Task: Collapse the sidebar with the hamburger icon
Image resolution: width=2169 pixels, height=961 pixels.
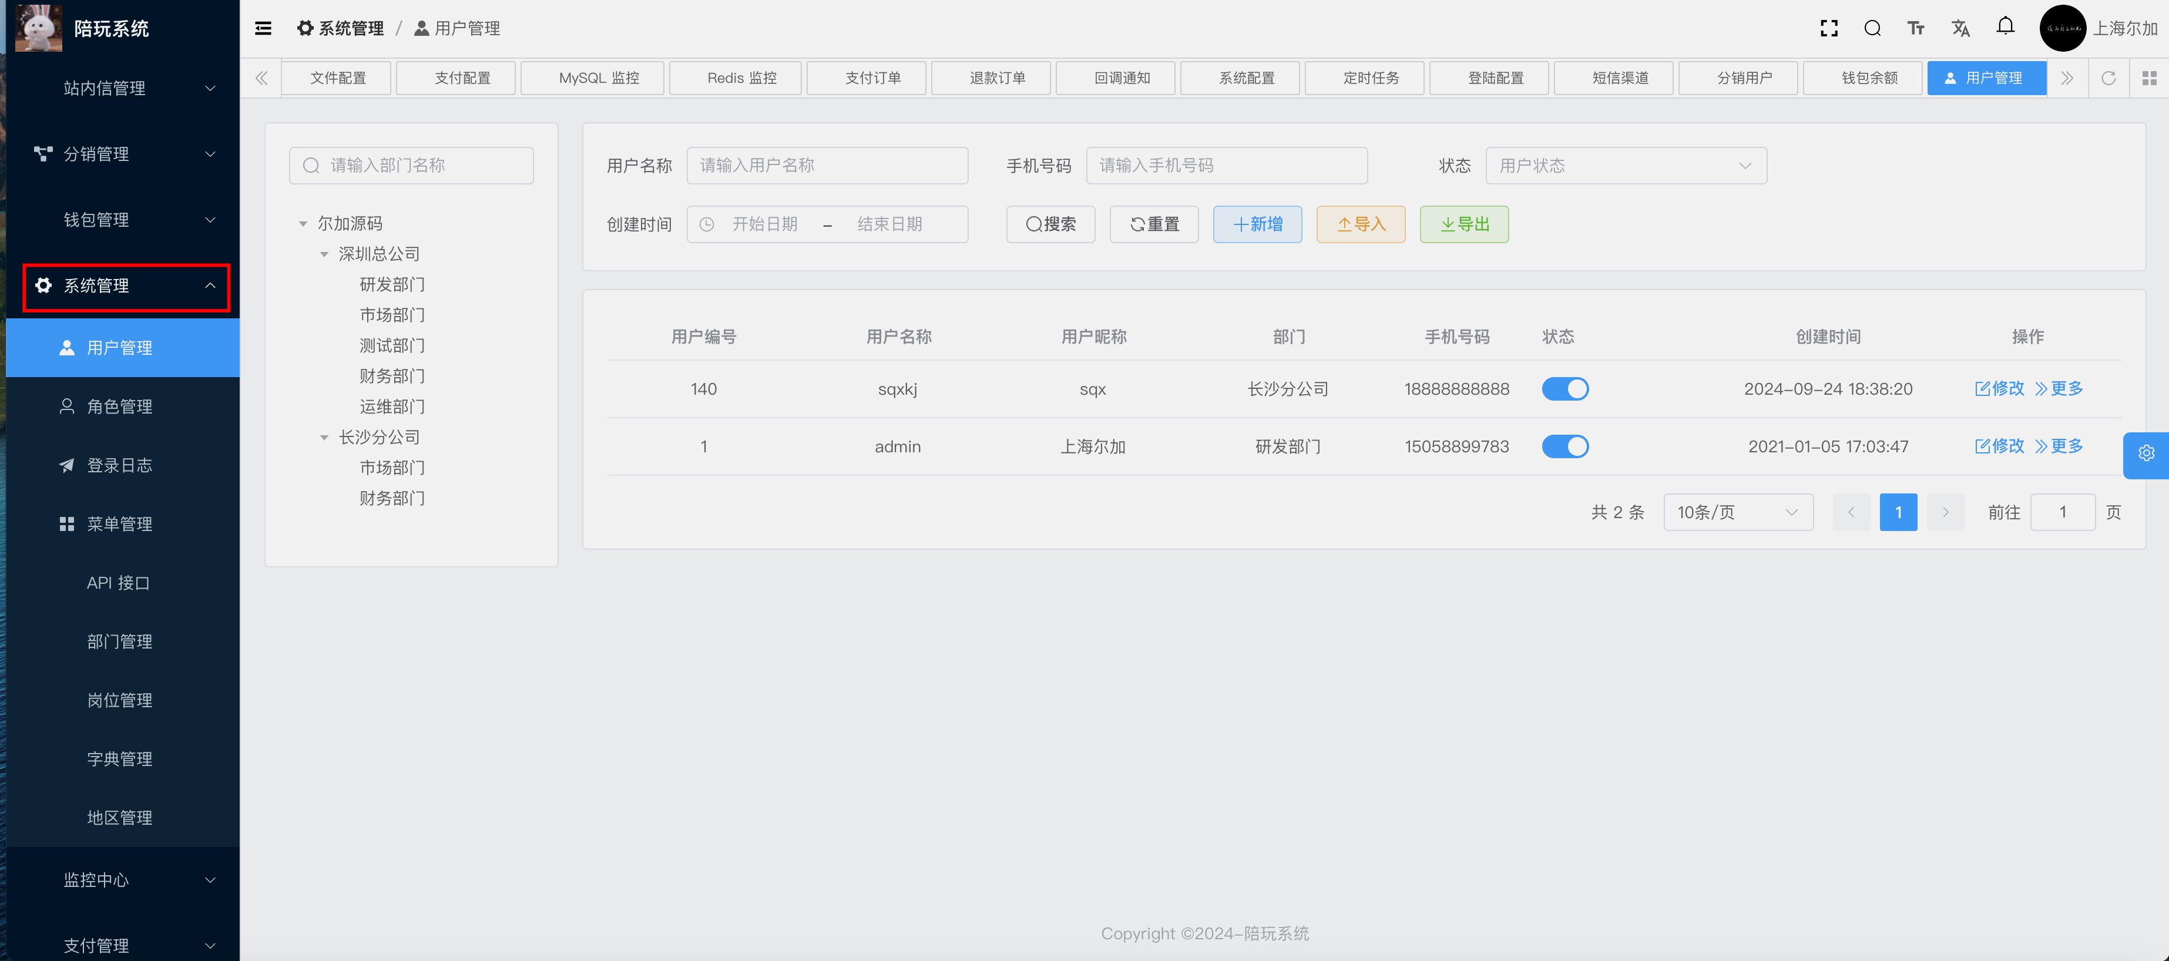Action: coord(263,29)
